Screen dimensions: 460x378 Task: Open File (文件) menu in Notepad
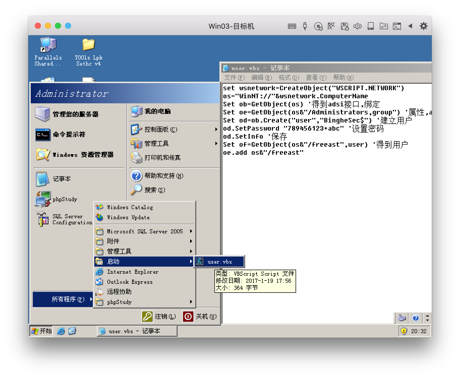coord(235,78)
